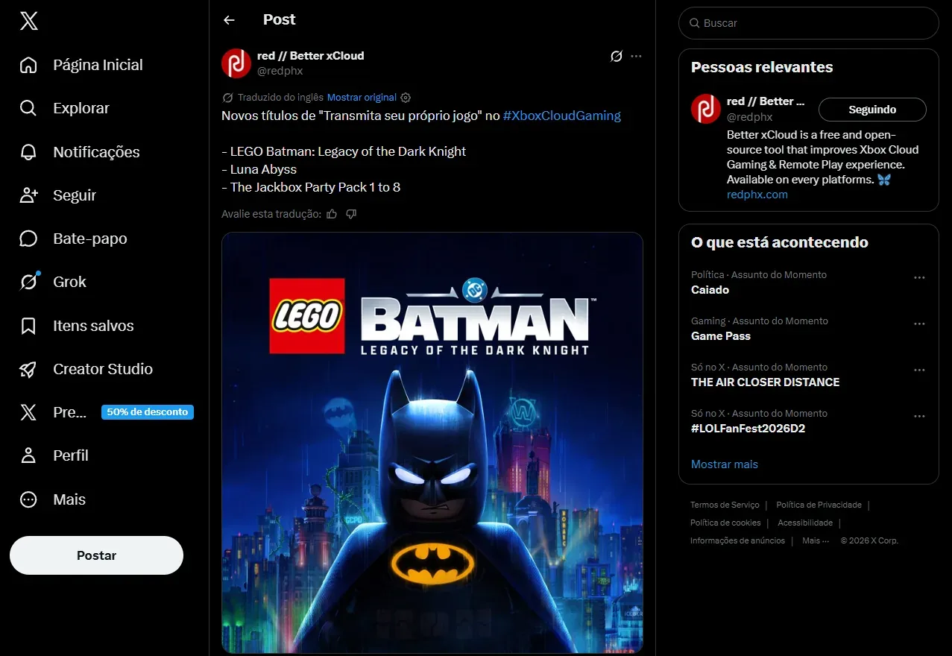The image size is (952, 656).
Task: Open the LEGO Batman post image
Action: pyautogui.click(x=432, y=443)
